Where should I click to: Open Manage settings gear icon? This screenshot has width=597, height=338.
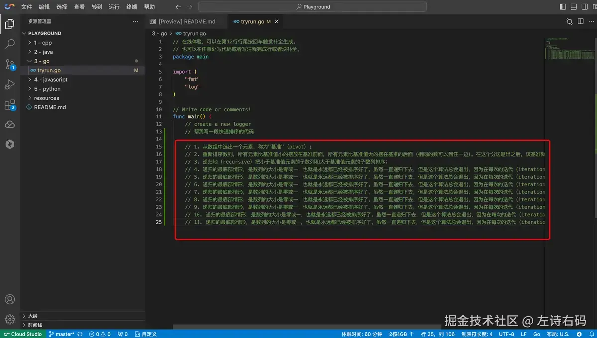[x=10, y=319]
